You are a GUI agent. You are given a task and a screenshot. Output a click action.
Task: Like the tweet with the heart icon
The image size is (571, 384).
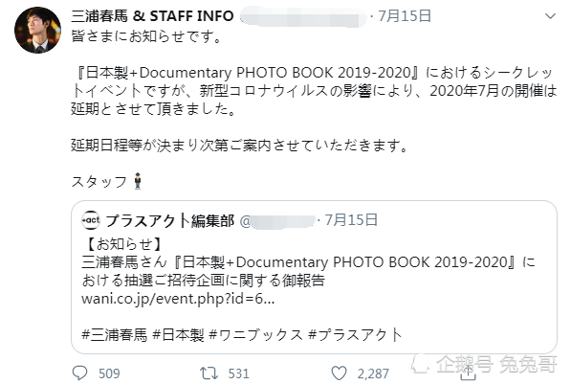coord(339,373)
